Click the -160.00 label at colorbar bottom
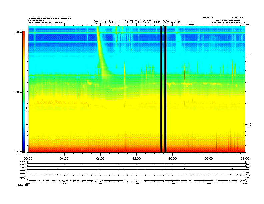This screenshot has width=264, height=204. [x=18, y=152]
